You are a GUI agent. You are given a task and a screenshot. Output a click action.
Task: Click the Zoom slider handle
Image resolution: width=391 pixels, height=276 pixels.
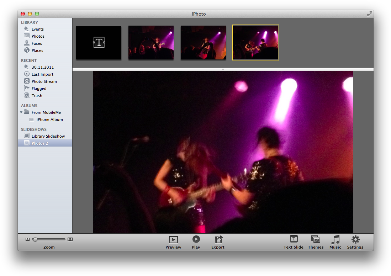pos(35,239)
